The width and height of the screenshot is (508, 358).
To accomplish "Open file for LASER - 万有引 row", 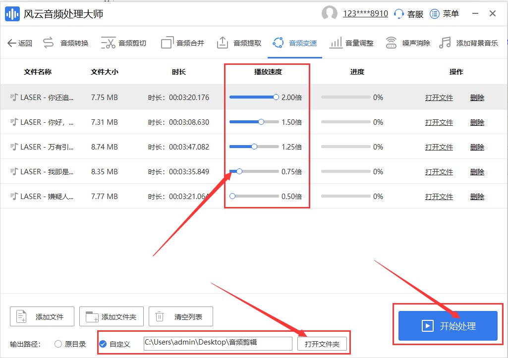I will pyautogui.click(x=439, y=147).
